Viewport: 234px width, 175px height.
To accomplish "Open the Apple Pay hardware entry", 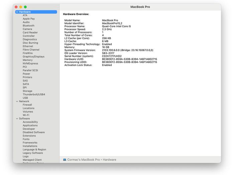I will pyautogui.click(x=29, y=19).
